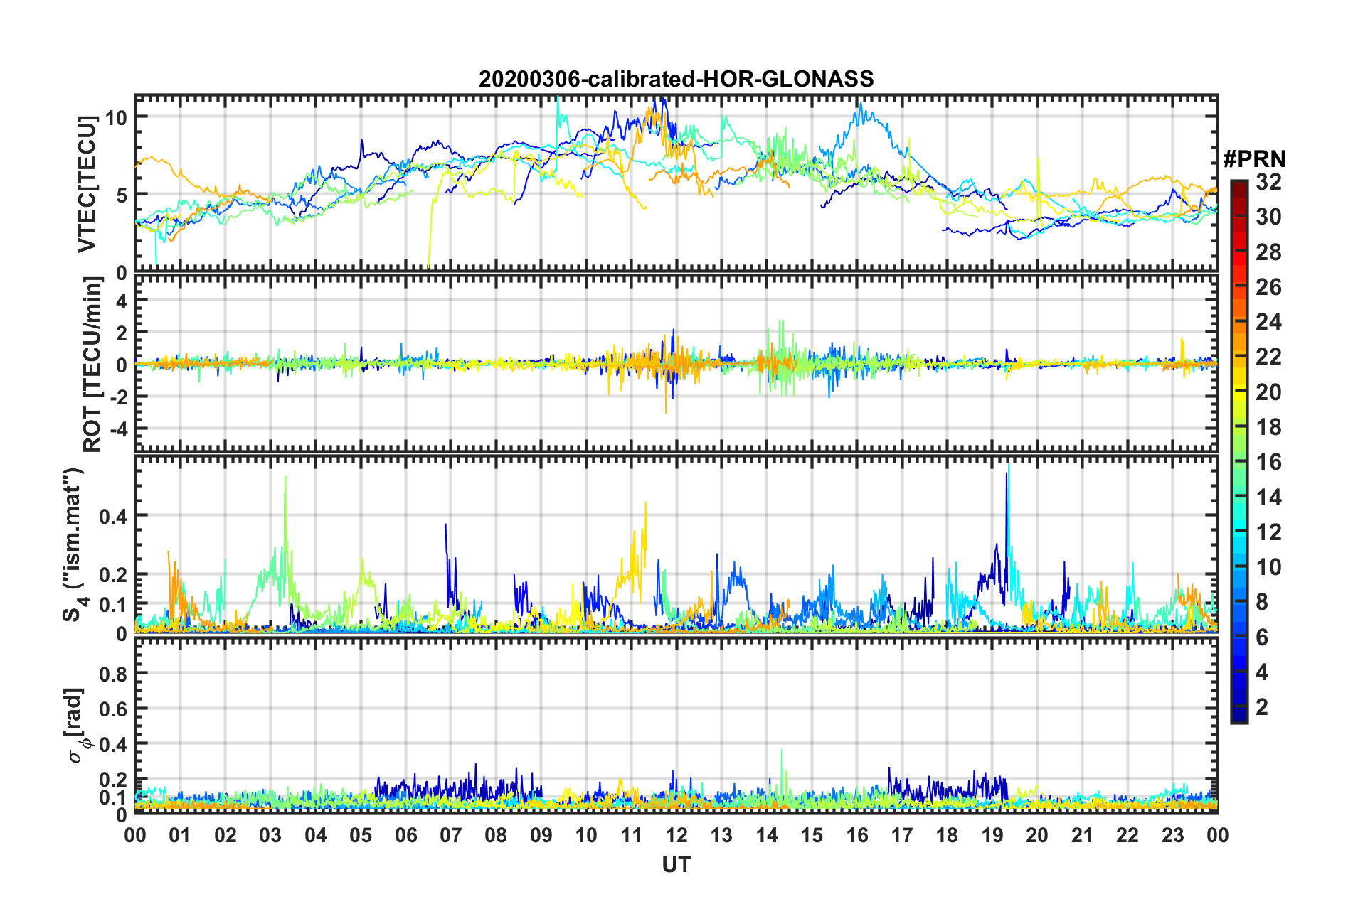Click colorbar tick label 32

pos(1268,182)
